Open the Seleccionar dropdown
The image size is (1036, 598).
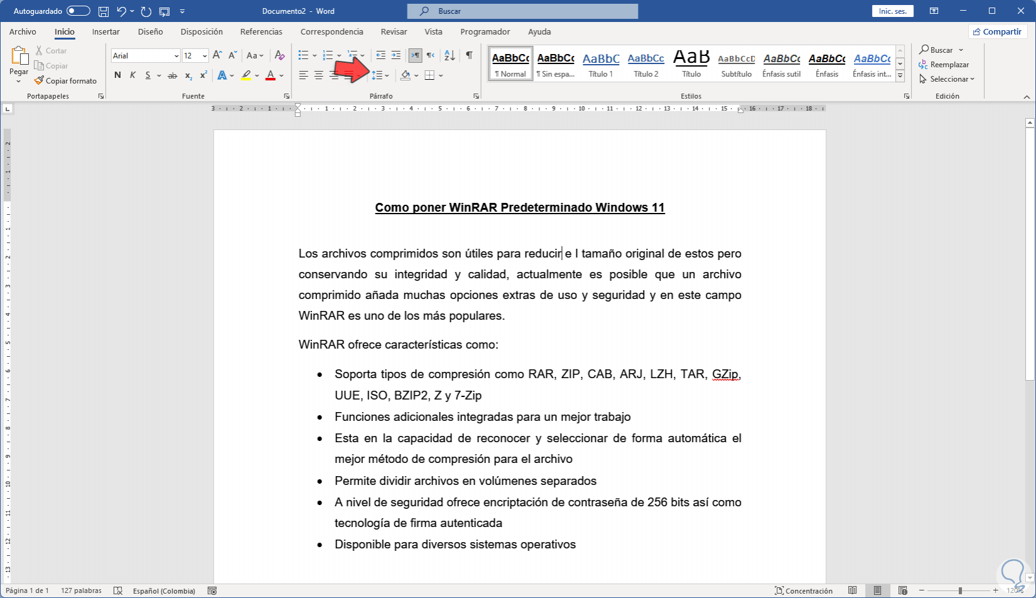pos(947,79)
